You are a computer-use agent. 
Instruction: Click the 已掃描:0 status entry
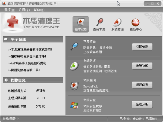point(125,119)
